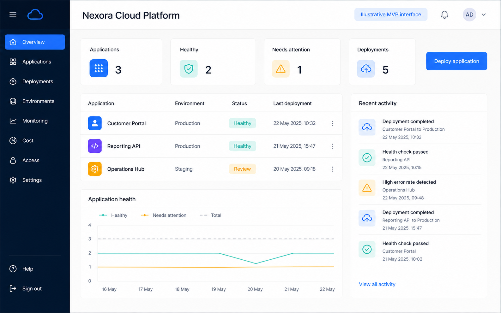Image resolution: width=501 pixels, height=313 pixels.
Task: Click the Reporting API code icon
Action: (95, 146)
